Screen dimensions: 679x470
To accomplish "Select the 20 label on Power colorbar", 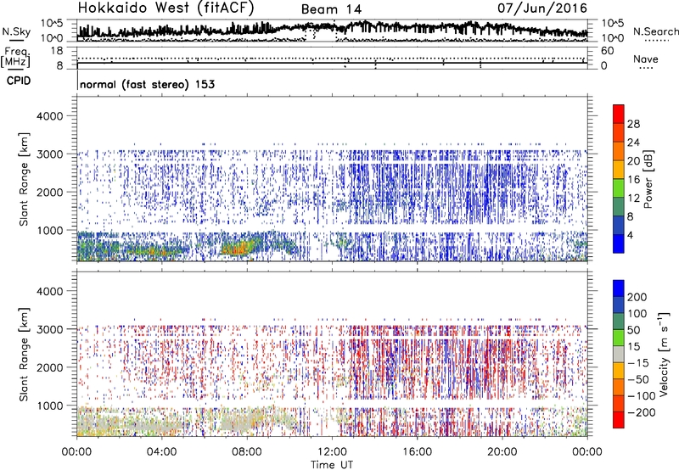I will [633, 161].
